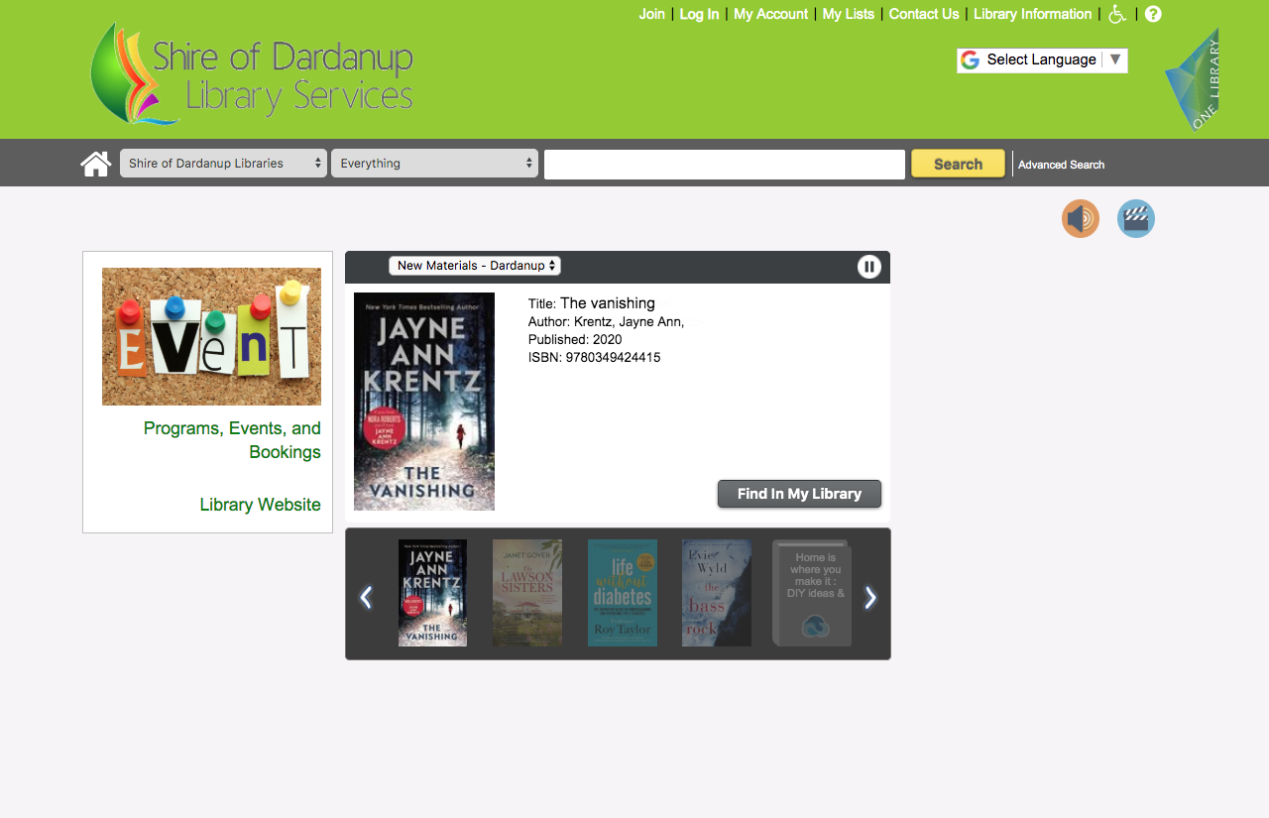Open Advanced Search
The height and width of the screenshot is (818, 1269).
(x=1061, y=165)
